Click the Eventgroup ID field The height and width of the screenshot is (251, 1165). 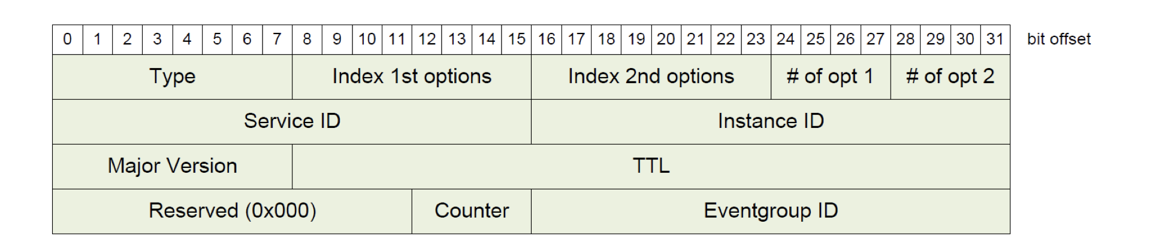coord(771,211)
